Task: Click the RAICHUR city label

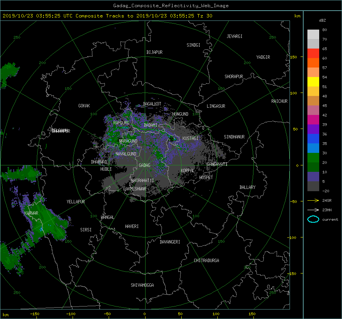Action: [279, 101]
